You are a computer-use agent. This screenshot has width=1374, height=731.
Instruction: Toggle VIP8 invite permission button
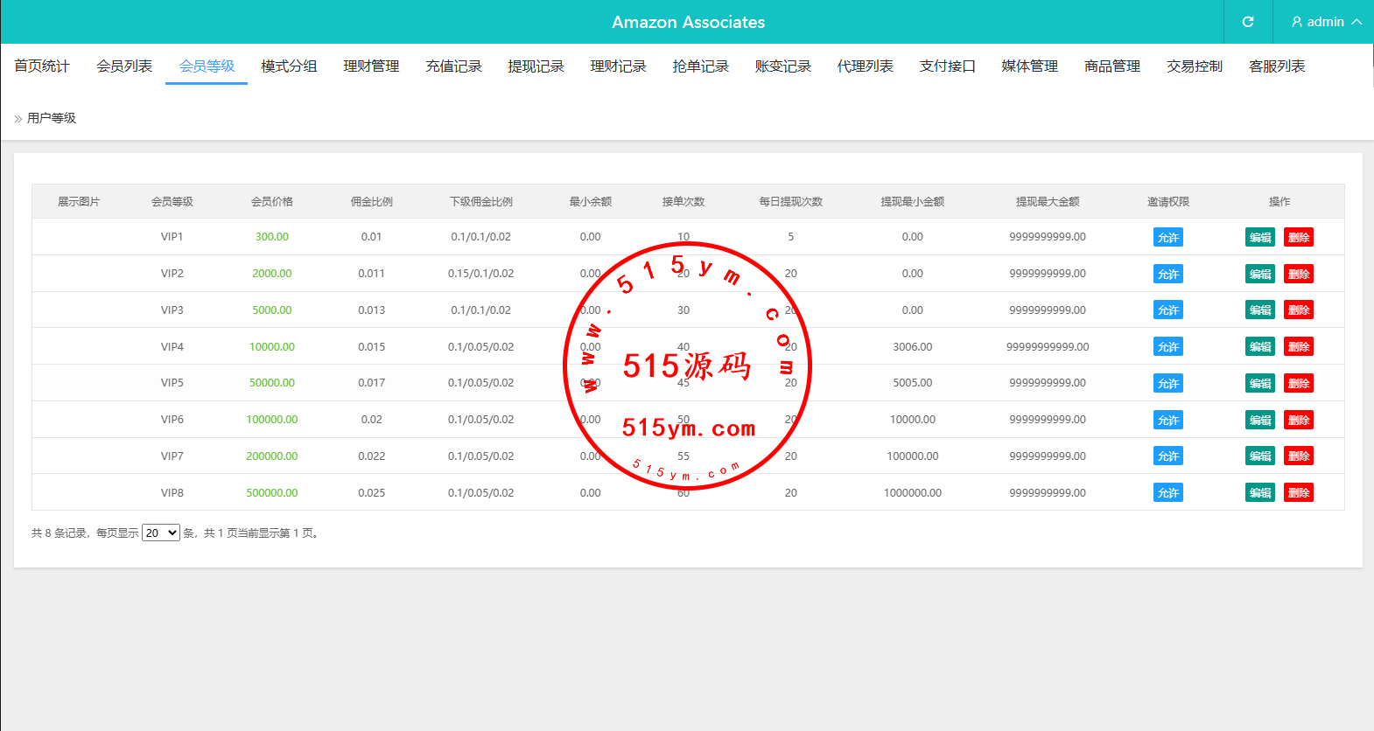1167,492
